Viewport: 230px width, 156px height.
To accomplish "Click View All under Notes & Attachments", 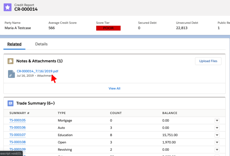I will click(114, 88).
